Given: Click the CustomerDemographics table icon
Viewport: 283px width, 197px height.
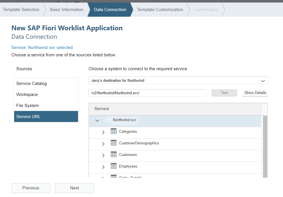Looking at the screenshot, I should (x=114, y=143).
